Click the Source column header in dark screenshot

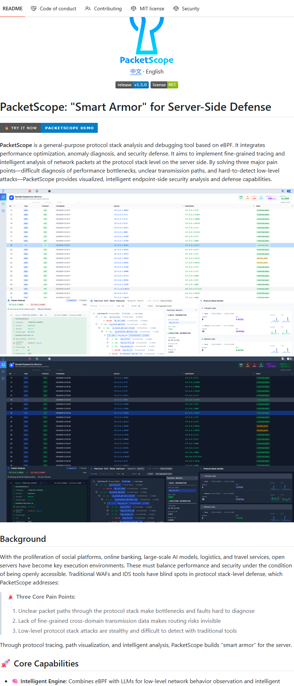coord(116,374)
